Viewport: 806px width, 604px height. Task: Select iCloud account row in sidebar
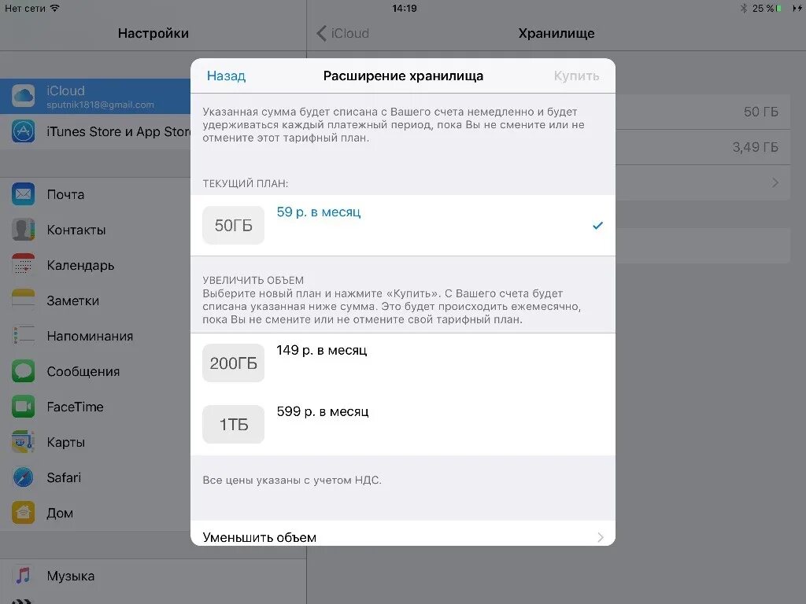click(x=95, y=96)
